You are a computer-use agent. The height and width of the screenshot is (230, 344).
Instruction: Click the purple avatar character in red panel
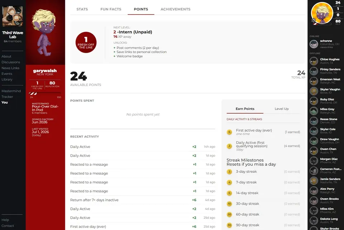coord(45,33)
